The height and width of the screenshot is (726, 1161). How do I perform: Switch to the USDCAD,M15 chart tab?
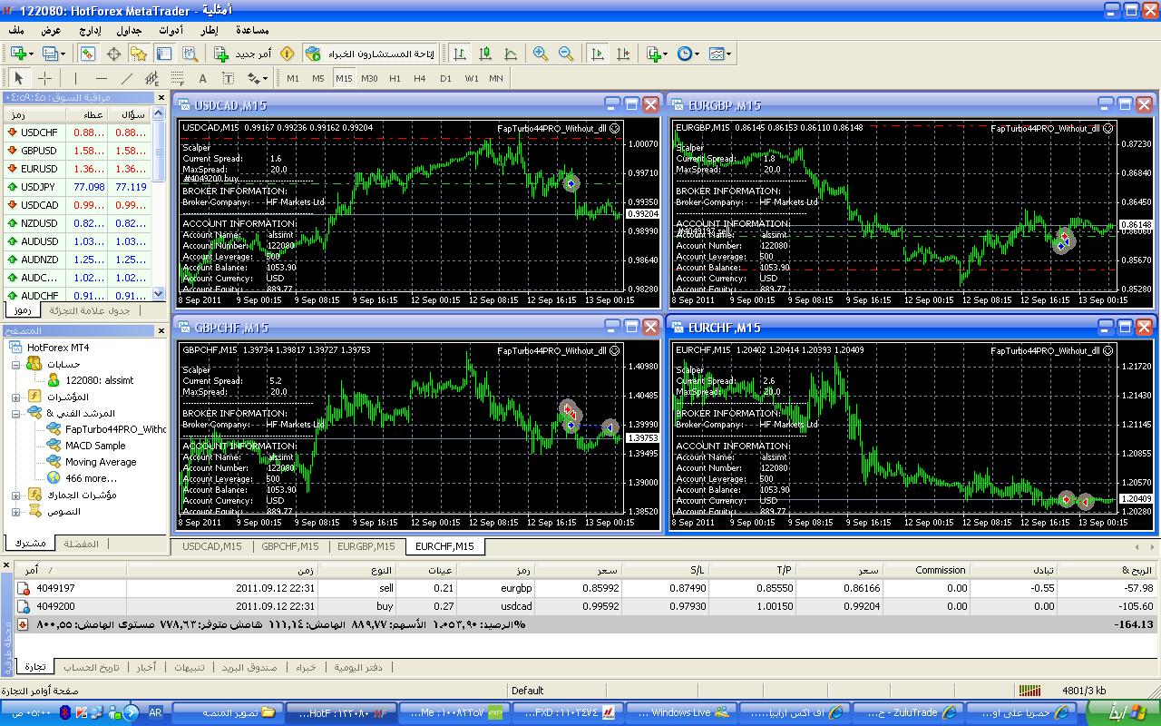tap(212, 546)
